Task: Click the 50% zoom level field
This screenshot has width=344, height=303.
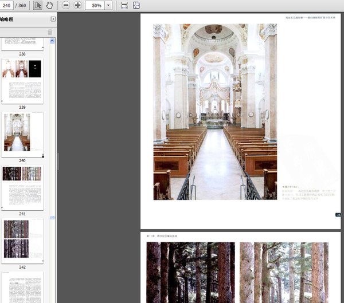Action: click(95, 5)
